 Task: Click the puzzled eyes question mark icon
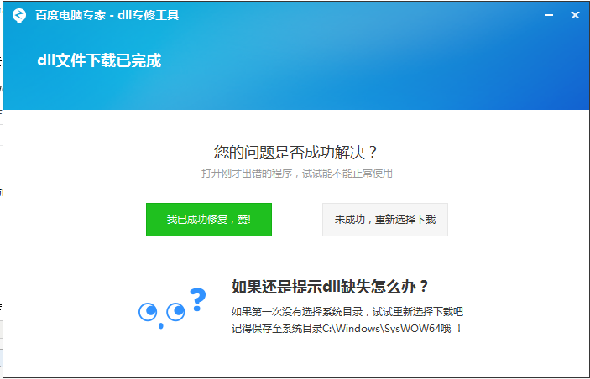(172, 309)
